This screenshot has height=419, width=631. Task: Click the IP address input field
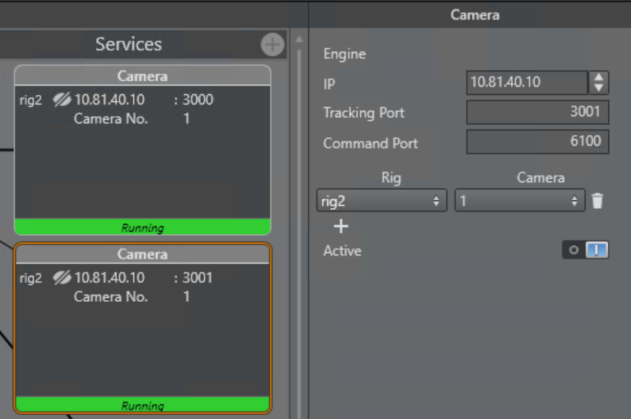526,82
